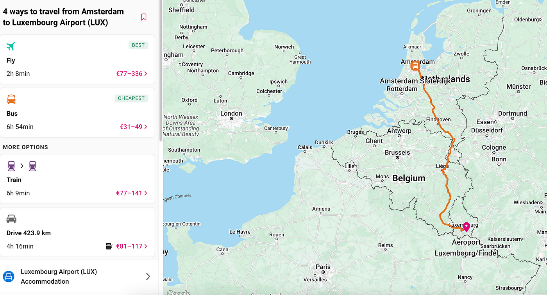Click the '4h 16min' drive duration
The height and width of the screenshot is (295, 547).
click(20, 246)
